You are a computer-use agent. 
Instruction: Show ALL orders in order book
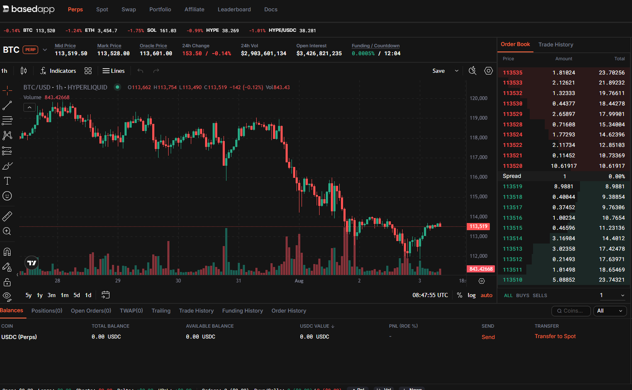click(508, 295)
